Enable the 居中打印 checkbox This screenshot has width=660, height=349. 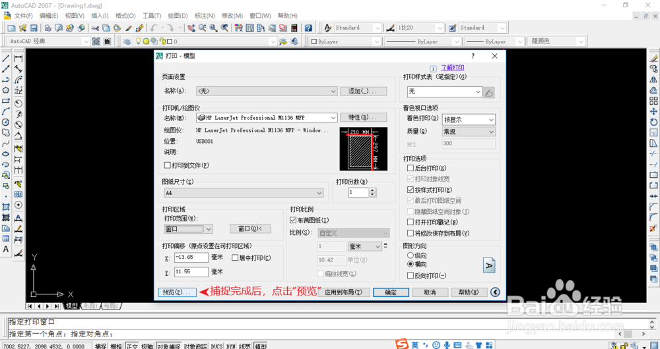(235, 257)
